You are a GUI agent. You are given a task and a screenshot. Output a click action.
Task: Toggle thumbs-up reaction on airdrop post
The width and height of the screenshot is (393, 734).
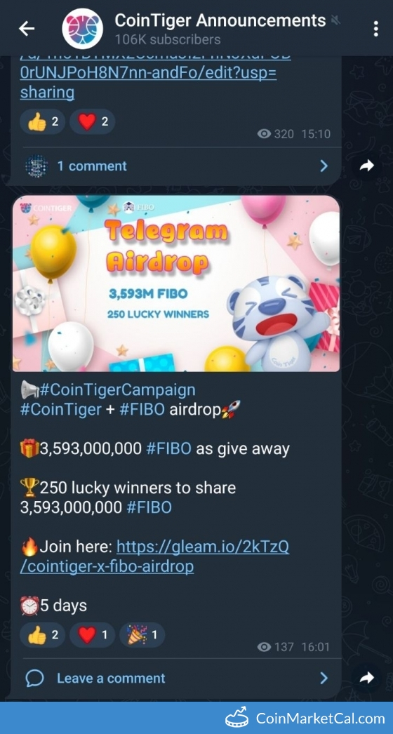pyautogui.click(x=43, y=635)
